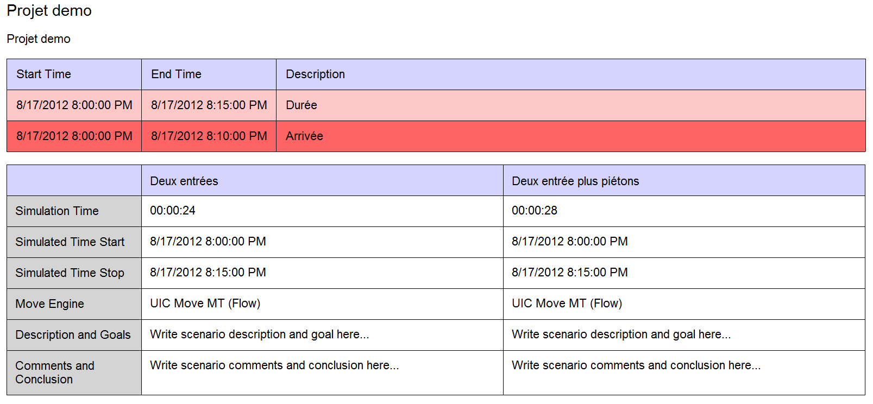This screenshot has width=873, height=404.
Task: Click Deux entrées "UIC Move MT (Flow)" cell
Action: 205,304
